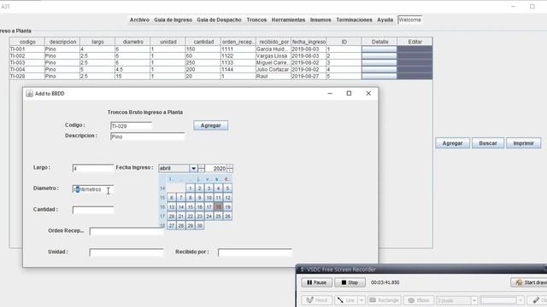547x307 pixels.
Task: Select day 18 in the calendar
Action: click(x=218, y=206)
